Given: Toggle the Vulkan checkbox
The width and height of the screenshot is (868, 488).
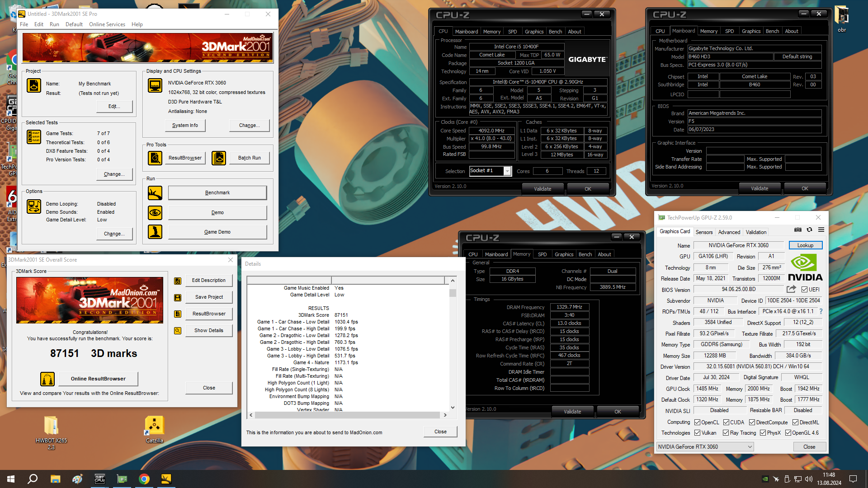Looking at the screenshot, I should 698,433.
